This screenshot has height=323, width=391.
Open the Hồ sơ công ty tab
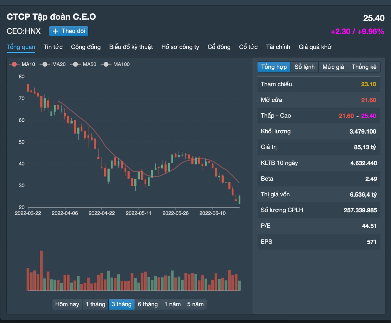(180, 47)
